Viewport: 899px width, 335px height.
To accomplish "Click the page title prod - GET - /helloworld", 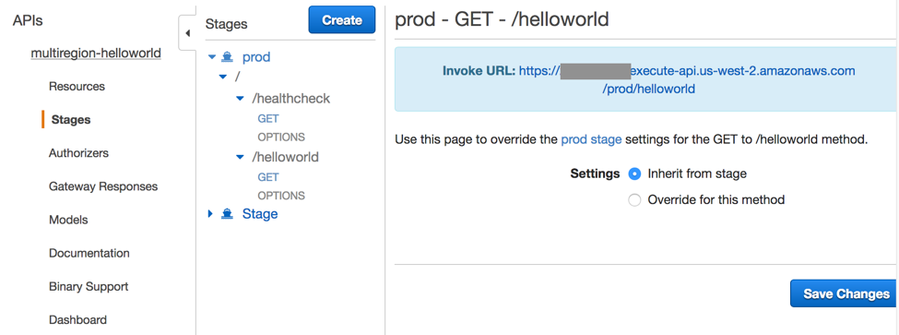I will [x=502, y=20].
